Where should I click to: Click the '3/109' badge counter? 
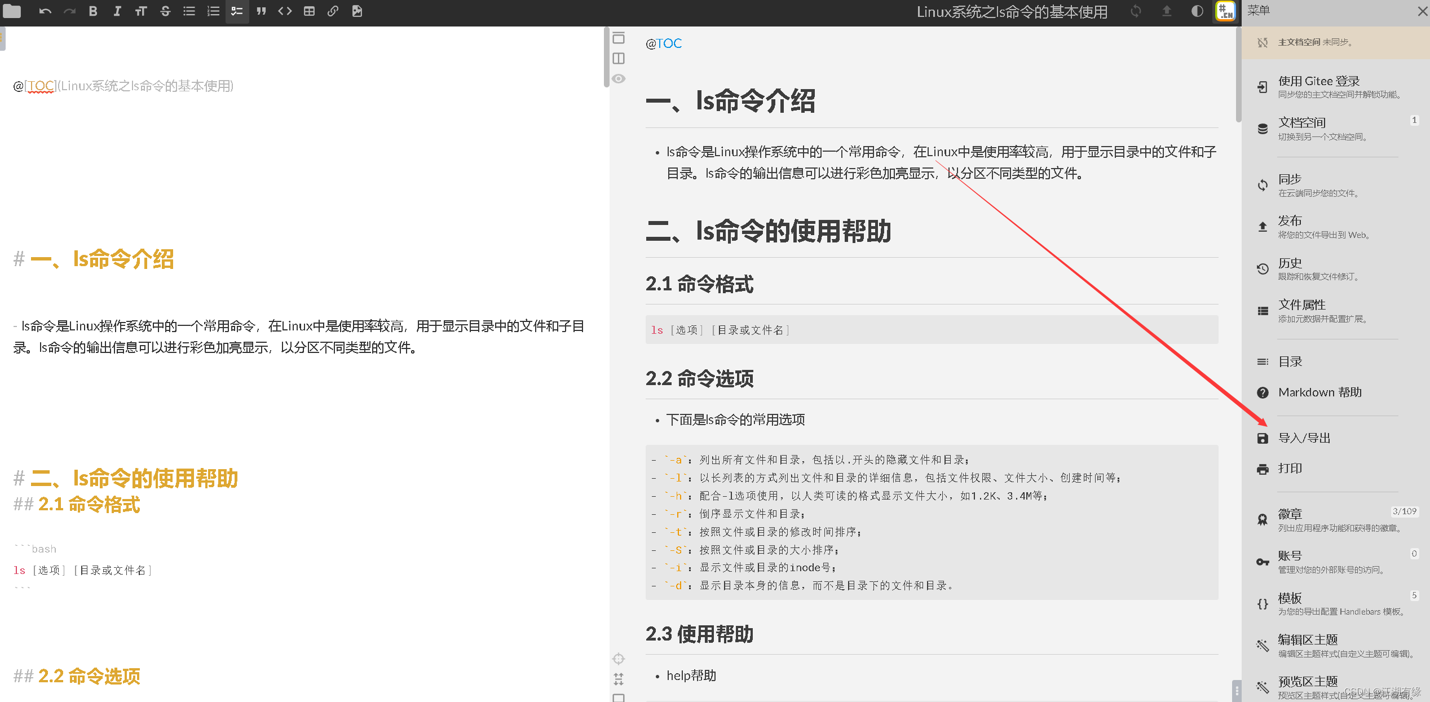1404,511
